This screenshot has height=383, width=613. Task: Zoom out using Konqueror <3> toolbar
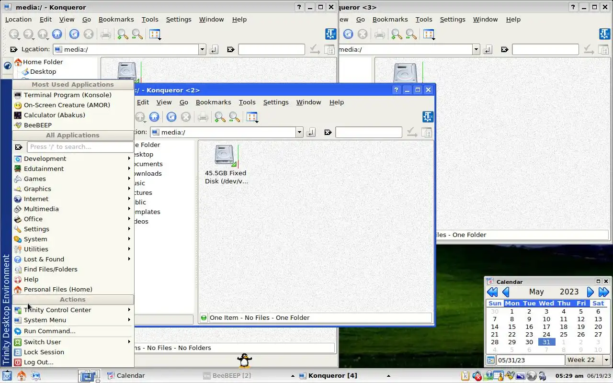click(411, 34)
